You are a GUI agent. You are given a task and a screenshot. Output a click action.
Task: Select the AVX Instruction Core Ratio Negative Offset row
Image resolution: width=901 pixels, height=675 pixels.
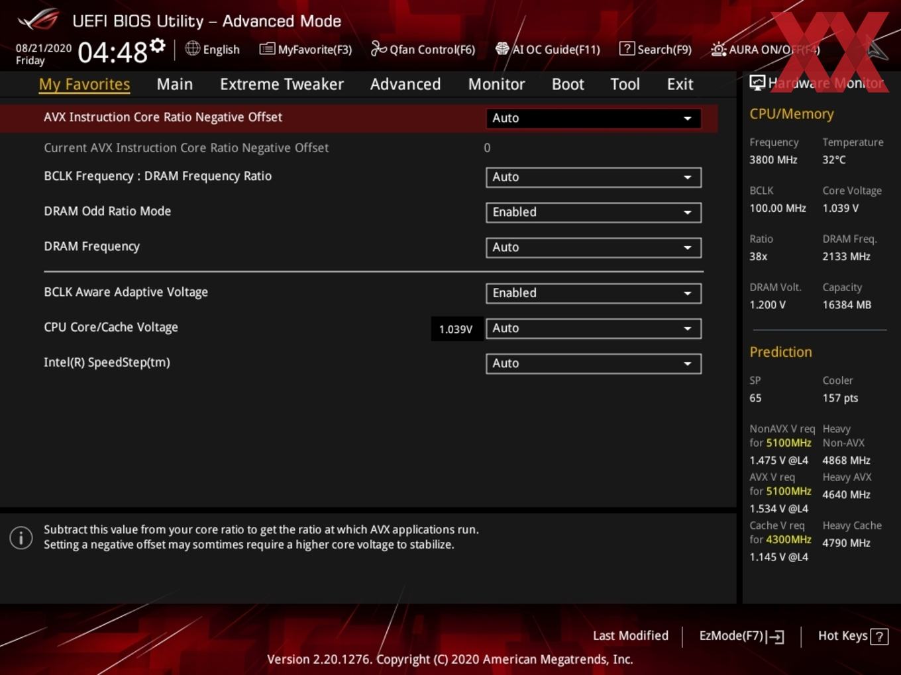(358, 118)
